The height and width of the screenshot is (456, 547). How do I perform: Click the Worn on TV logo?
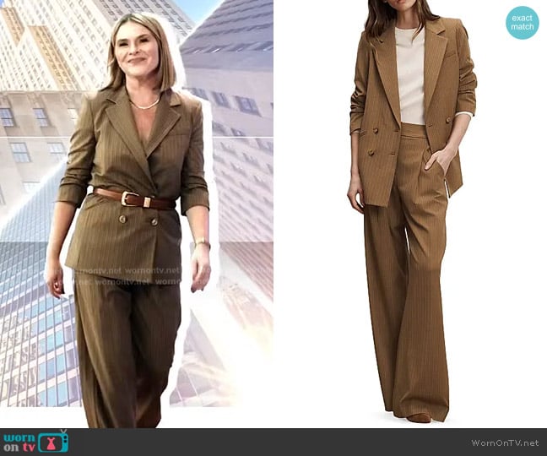(35, 442)
